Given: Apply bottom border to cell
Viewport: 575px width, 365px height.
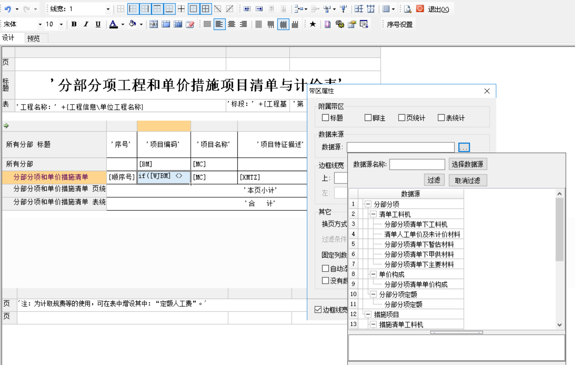Looking at the screenshot, I should [x=170, y=8].
